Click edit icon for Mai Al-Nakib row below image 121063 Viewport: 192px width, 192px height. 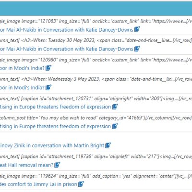pos(137,29)
